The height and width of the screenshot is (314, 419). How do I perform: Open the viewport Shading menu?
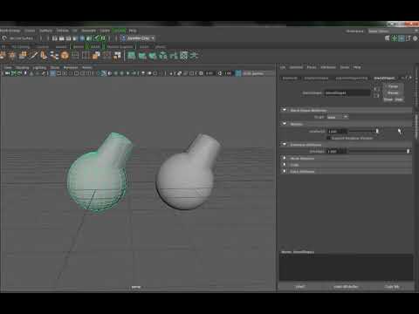pos(22,67)
